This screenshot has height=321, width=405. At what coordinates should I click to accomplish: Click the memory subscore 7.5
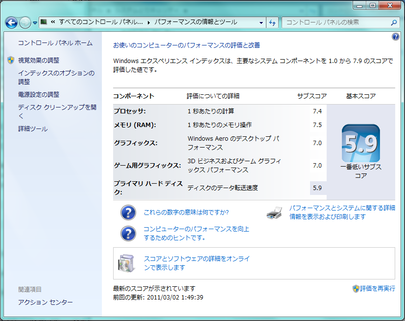coord(317,125)
